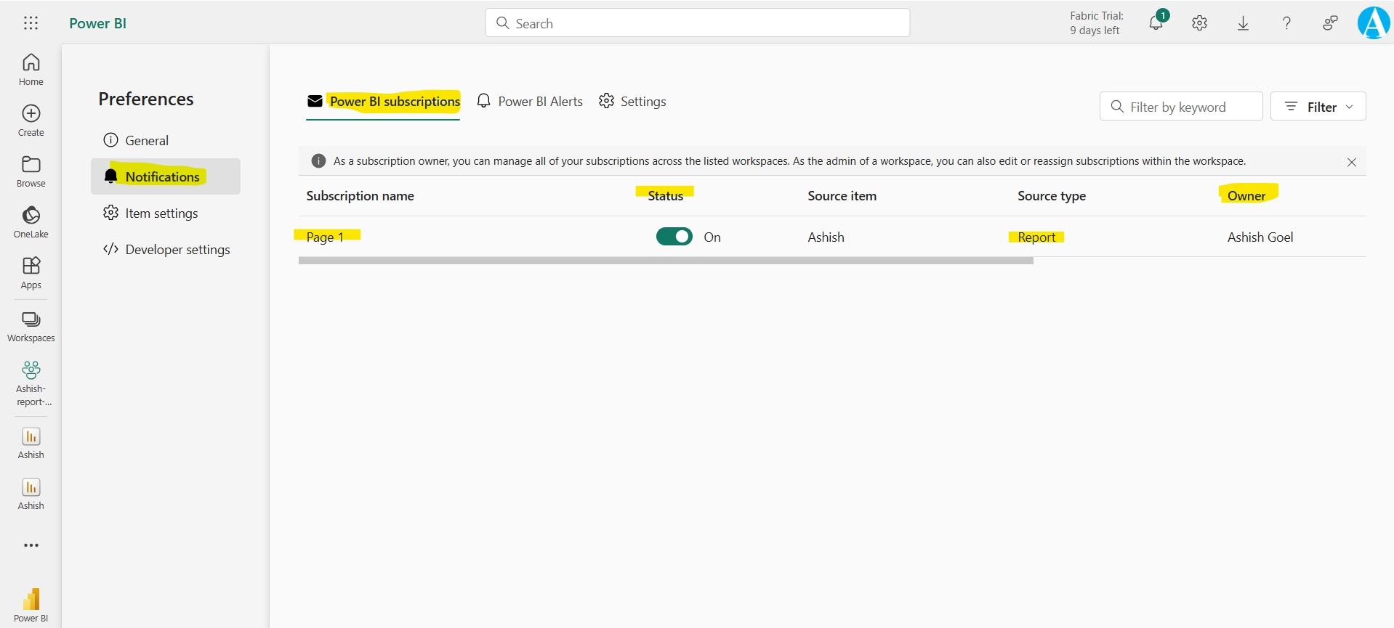Open the help question mark icon
Screen dimensions: 1394x628
1286,23
